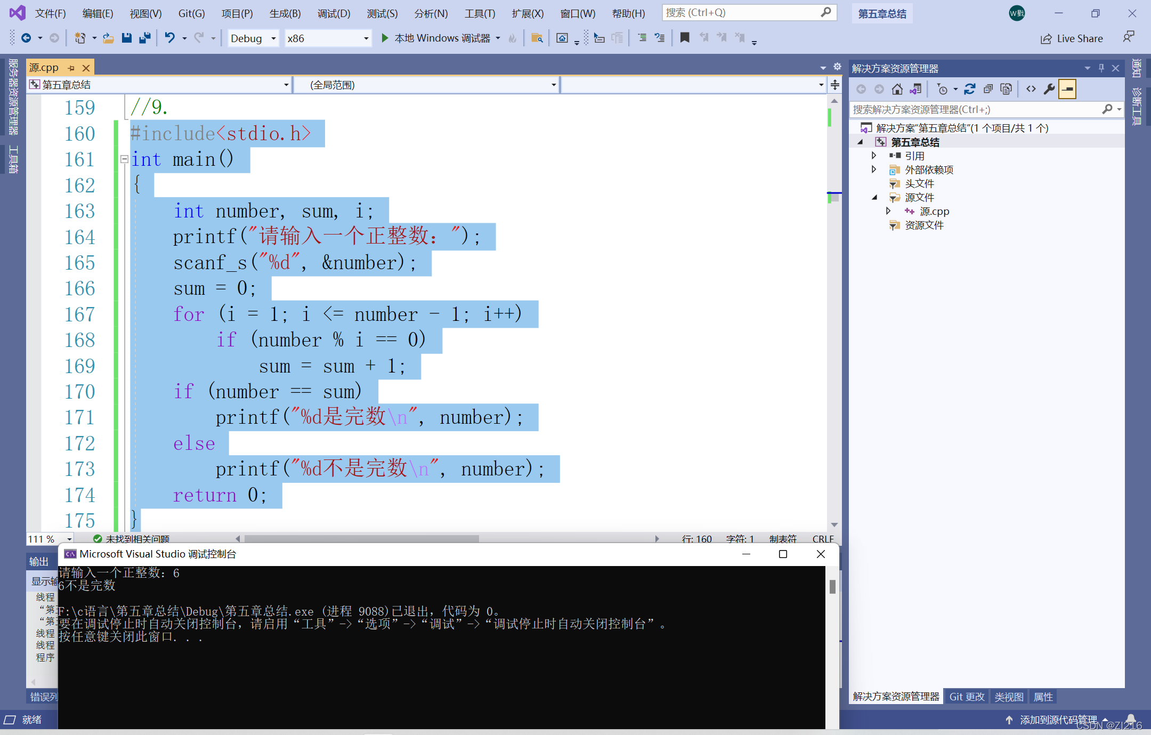This screenshot has height=735, width=1151.
Task: Switch to the 属性 tab
Action: click(1043, 697)
